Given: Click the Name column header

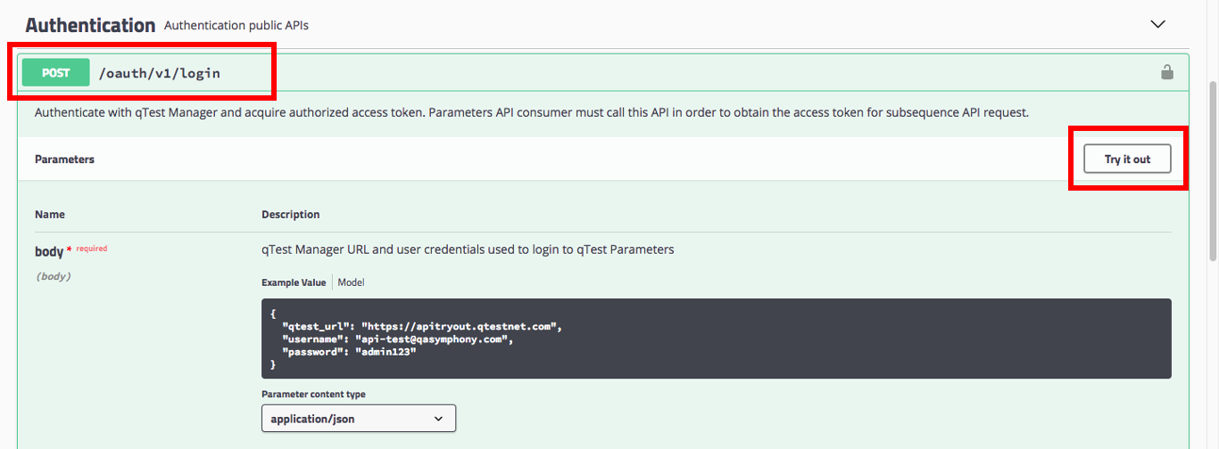Looking at the screenshot, I should click(x=50, y=215).
